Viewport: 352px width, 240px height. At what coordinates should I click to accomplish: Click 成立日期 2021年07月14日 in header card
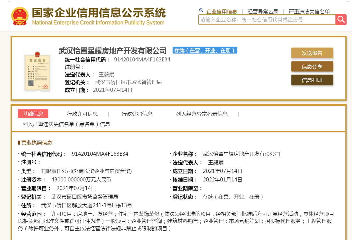point(113,90)
